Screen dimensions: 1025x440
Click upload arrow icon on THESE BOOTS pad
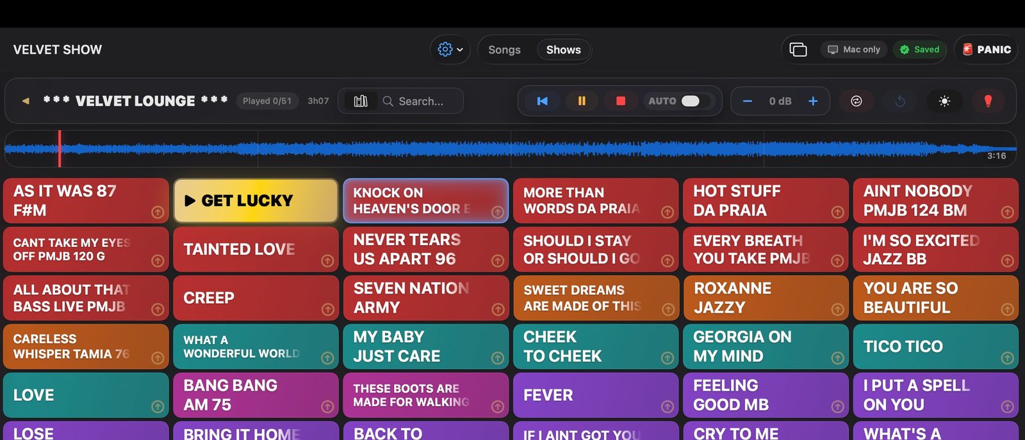pyautogui.click(x=498, y=407)
